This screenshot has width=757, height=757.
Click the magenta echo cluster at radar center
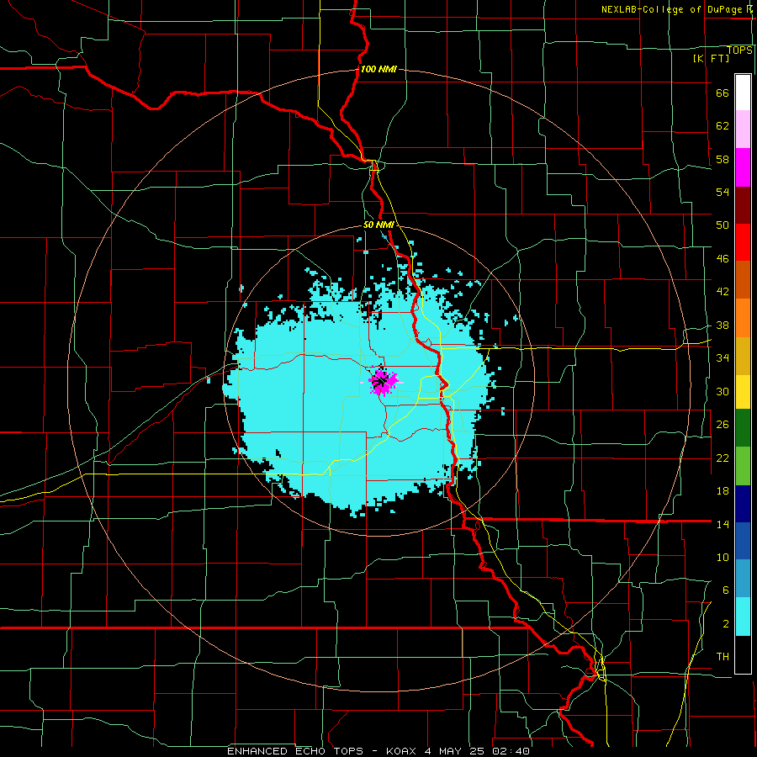(x=383, y=382)
